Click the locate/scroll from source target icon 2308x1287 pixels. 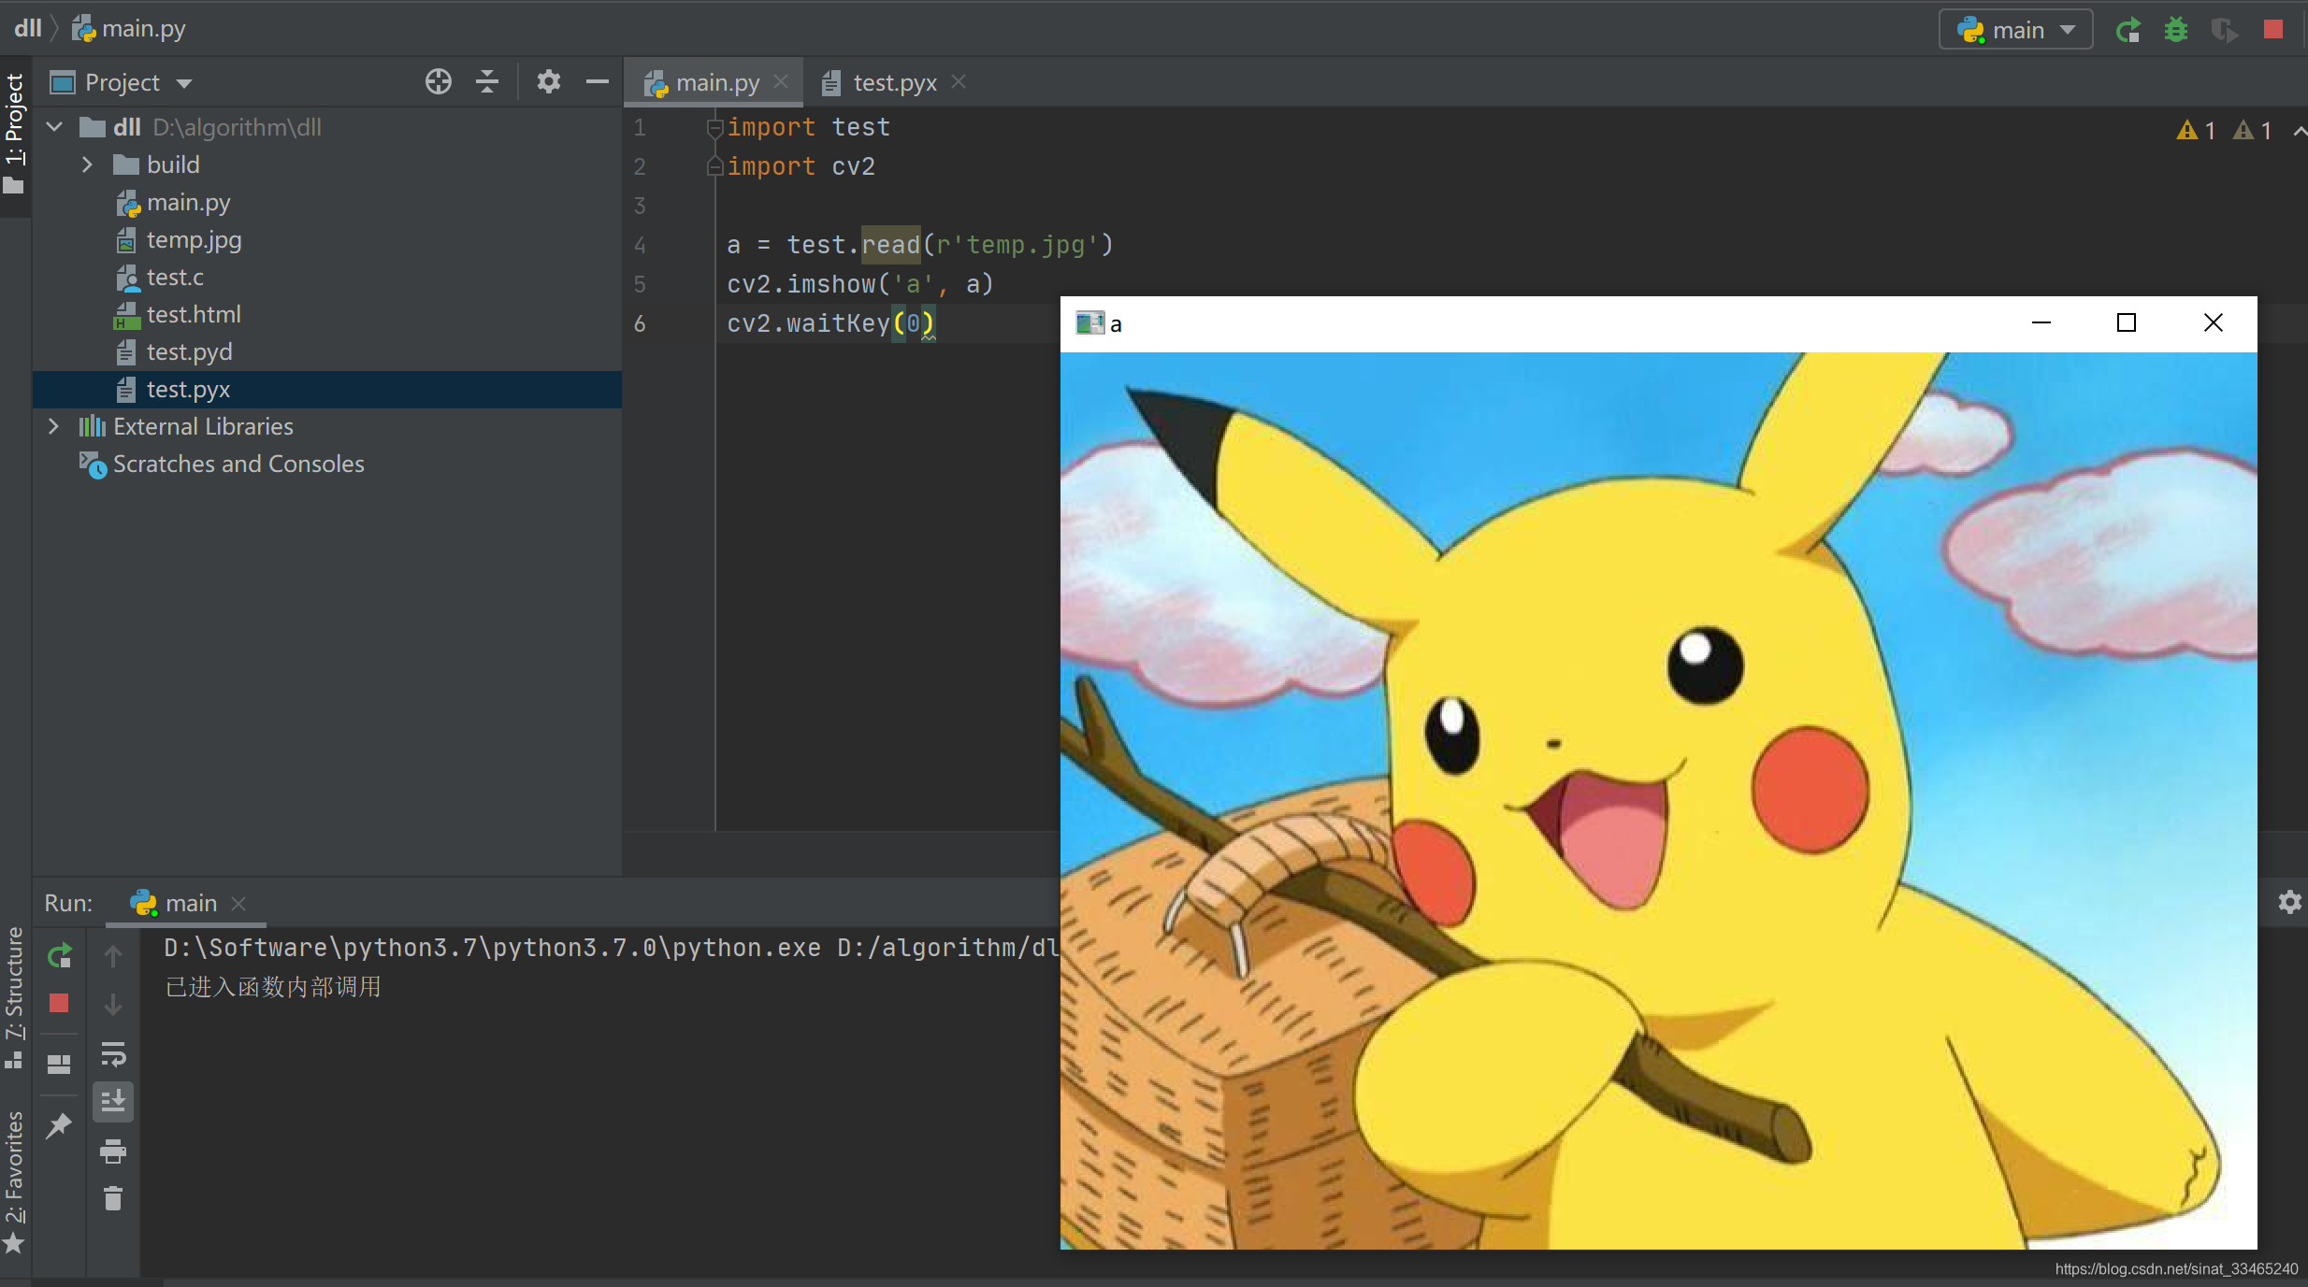(438, 82)
